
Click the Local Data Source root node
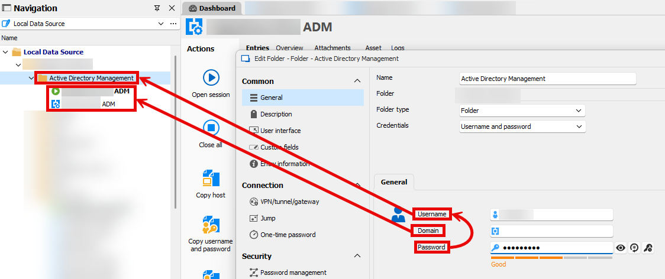(53, 52)
